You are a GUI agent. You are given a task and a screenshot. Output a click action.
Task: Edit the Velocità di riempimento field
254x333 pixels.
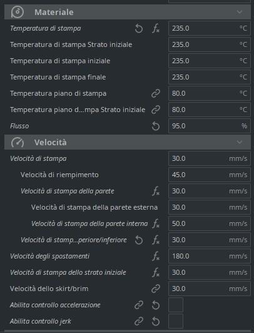210,175
